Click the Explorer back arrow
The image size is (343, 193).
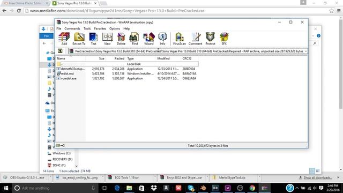[x=44, y=43]
